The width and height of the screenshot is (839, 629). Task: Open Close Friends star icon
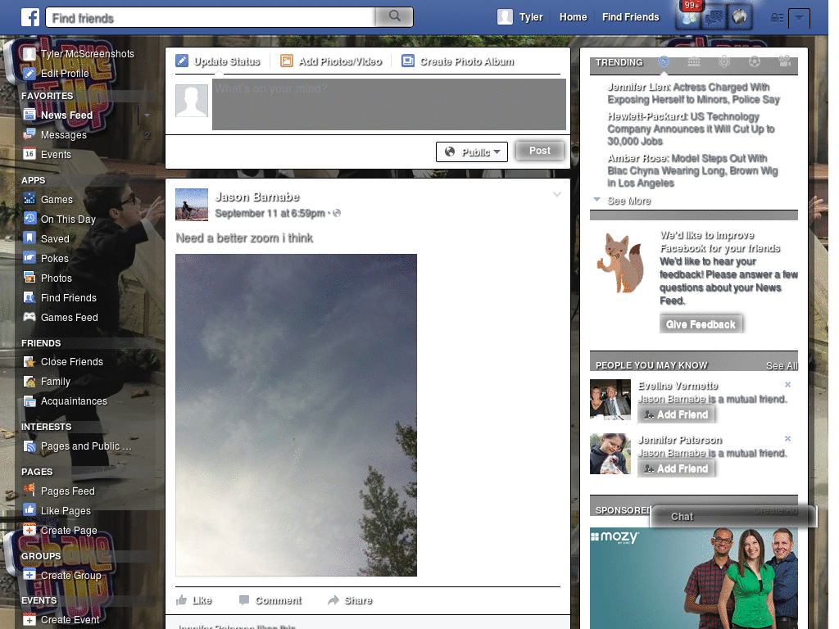coord(29,361)
